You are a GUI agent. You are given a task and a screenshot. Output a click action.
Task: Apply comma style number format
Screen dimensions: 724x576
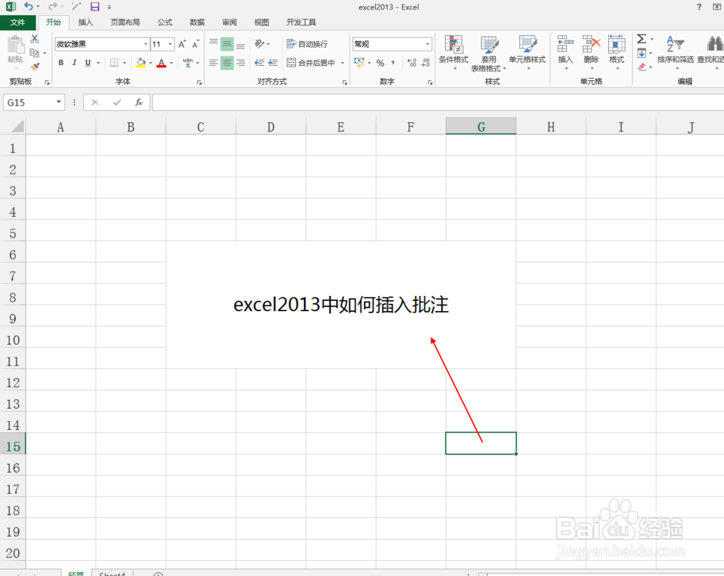coord(393,63)
